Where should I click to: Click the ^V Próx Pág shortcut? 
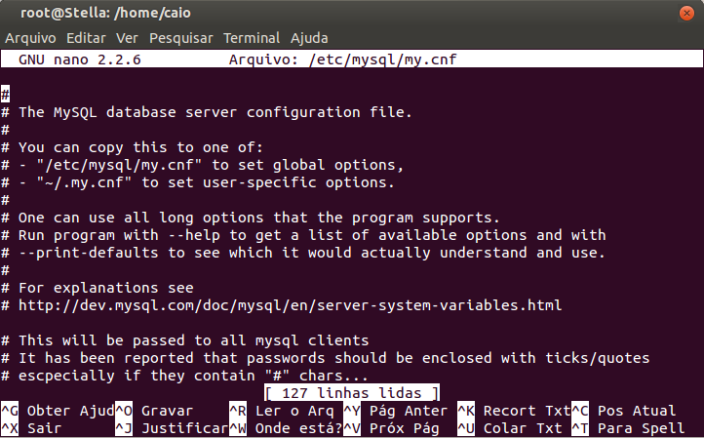[392, 428]
